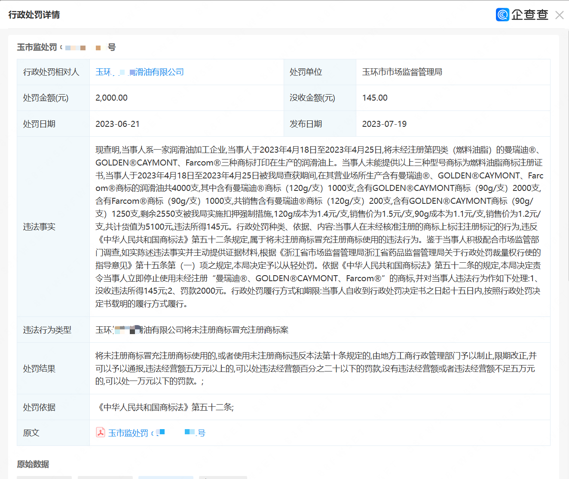Click the 处罚结果 paragraph starting 将未注册商标
Screen dimensions: 569x479
coord(316,368)
